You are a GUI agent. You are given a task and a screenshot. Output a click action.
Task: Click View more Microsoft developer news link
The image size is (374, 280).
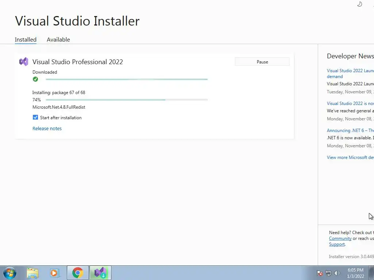(350, 157)
